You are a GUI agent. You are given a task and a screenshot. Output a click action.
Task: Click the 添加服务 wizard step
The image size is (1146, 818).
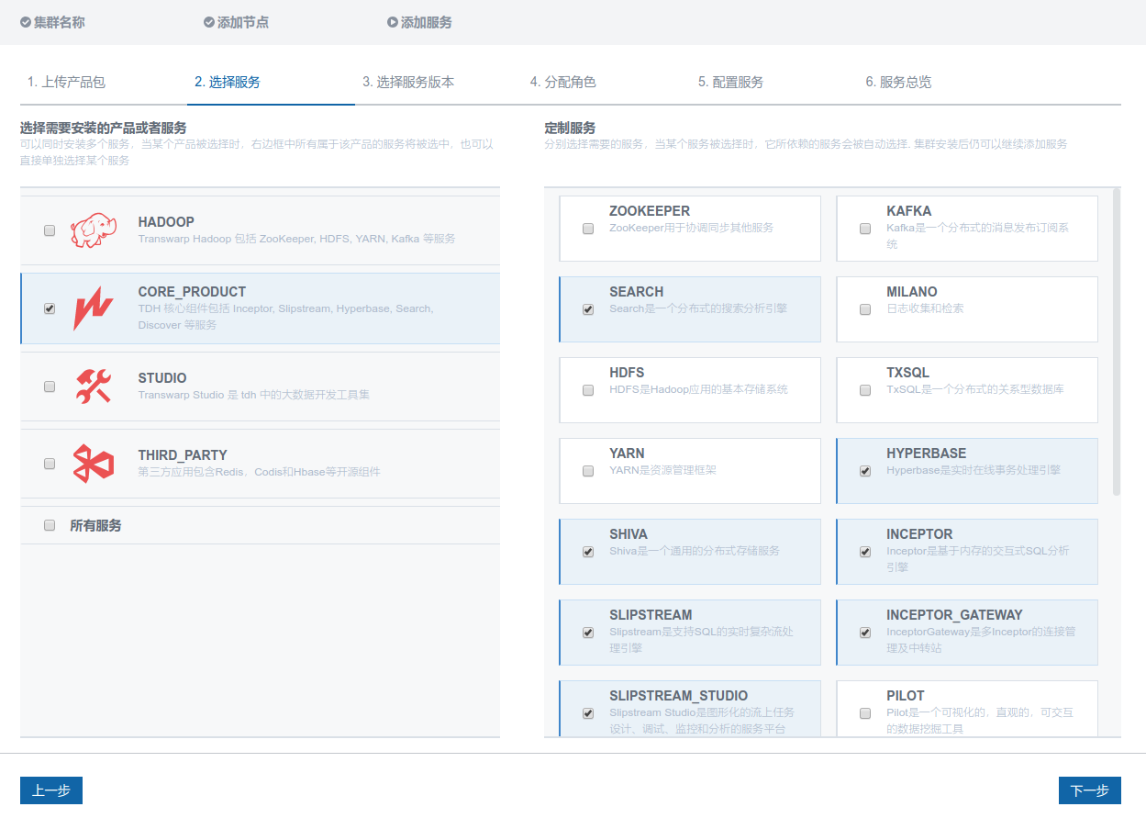[420, 22]
